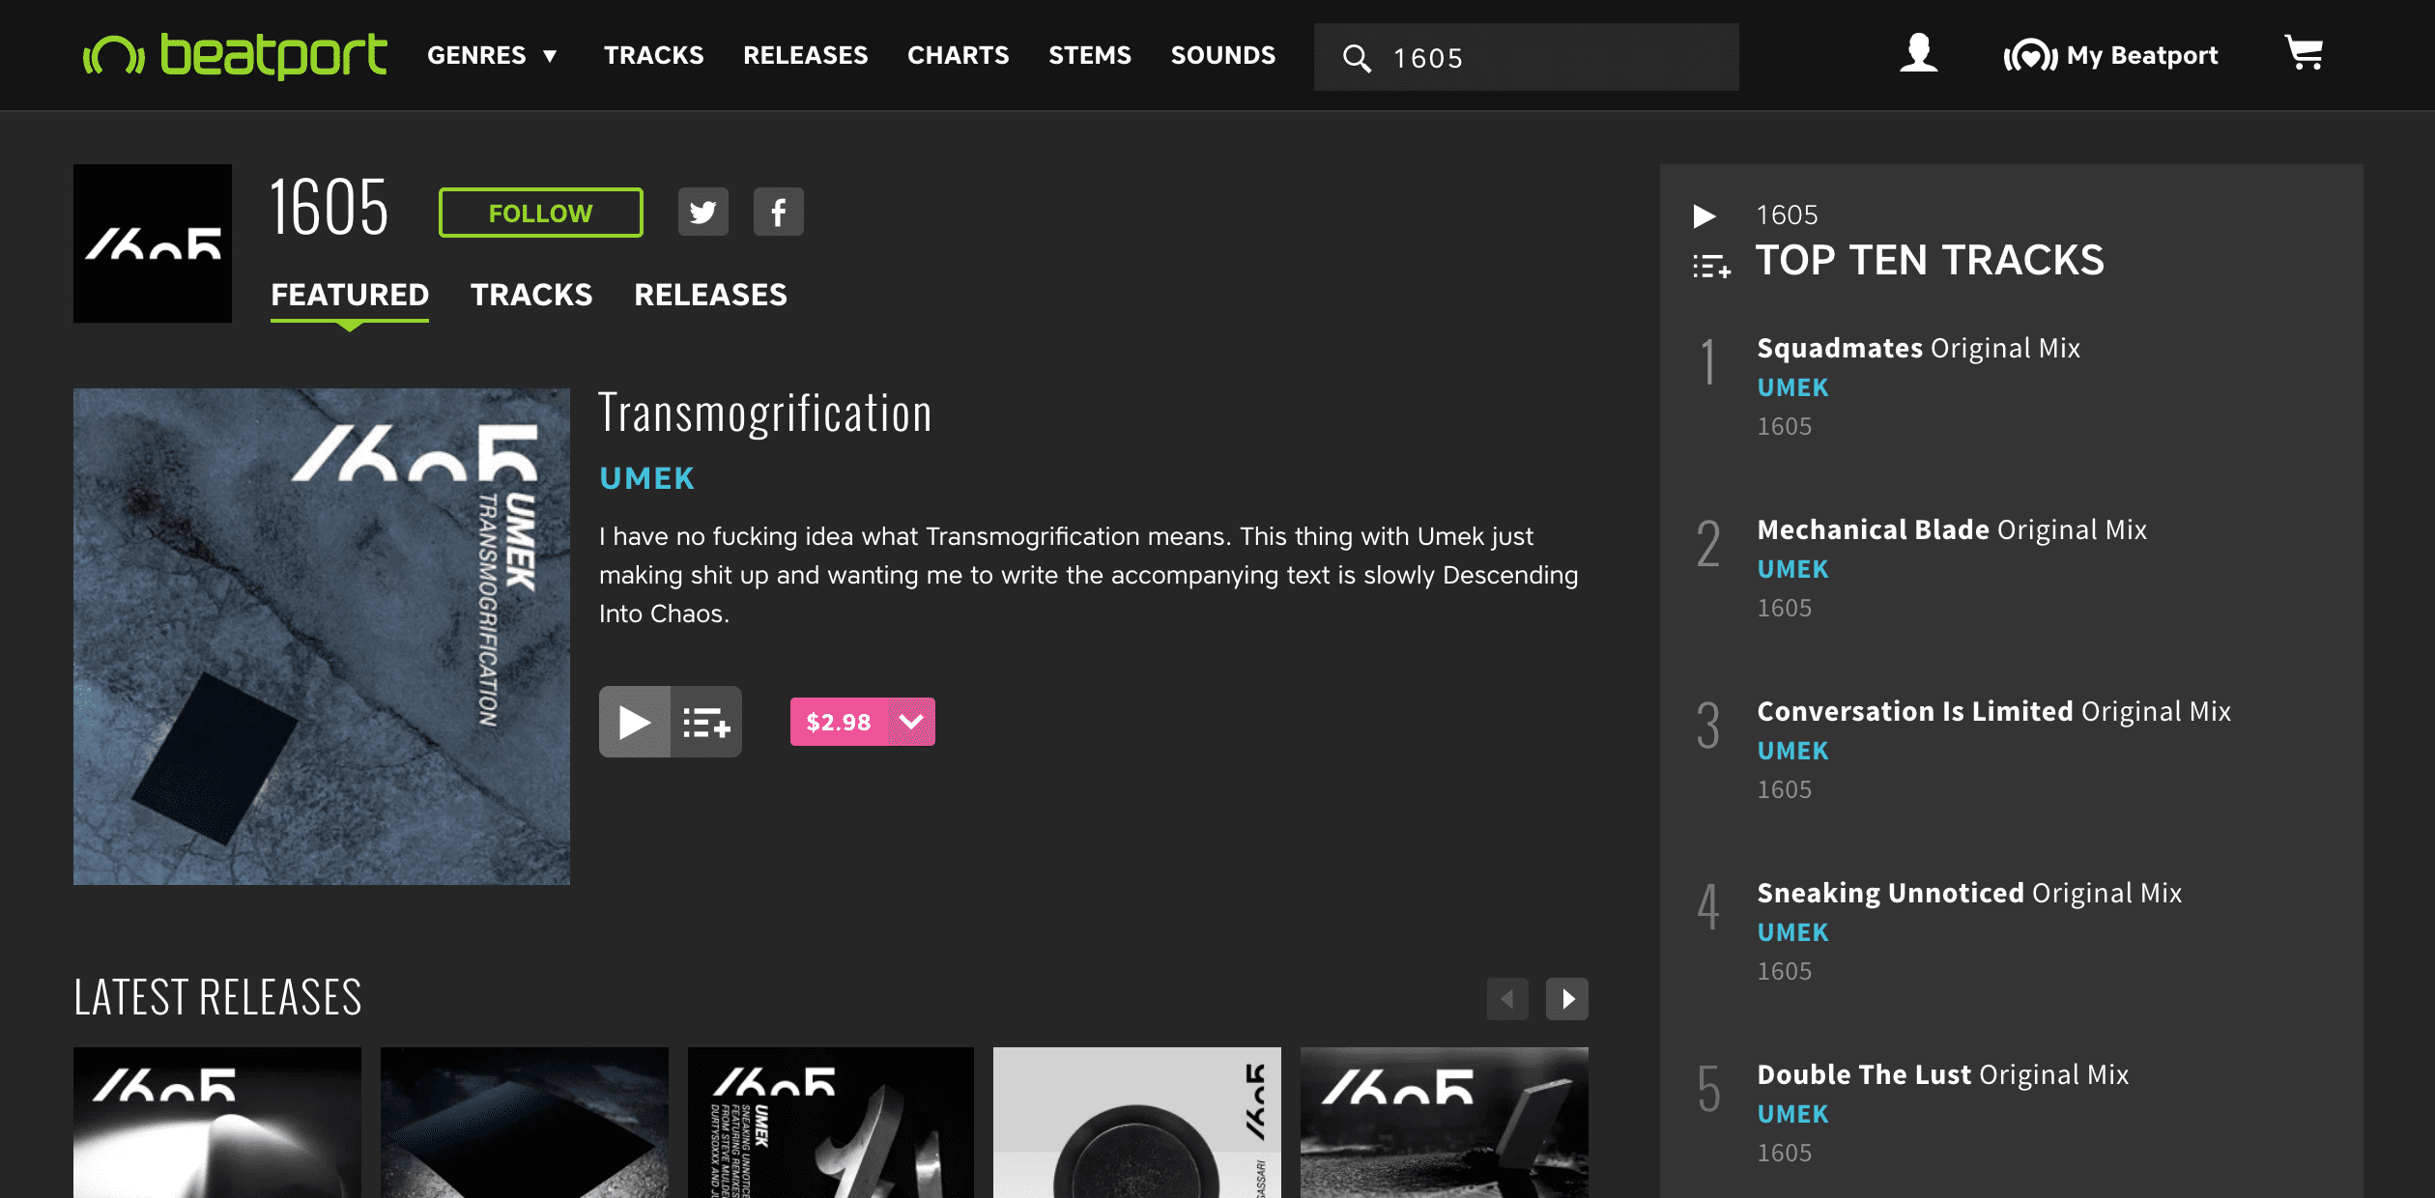2435x1198 pixels.
Task: Open the shopping cart
Action: pos(2304,53)
